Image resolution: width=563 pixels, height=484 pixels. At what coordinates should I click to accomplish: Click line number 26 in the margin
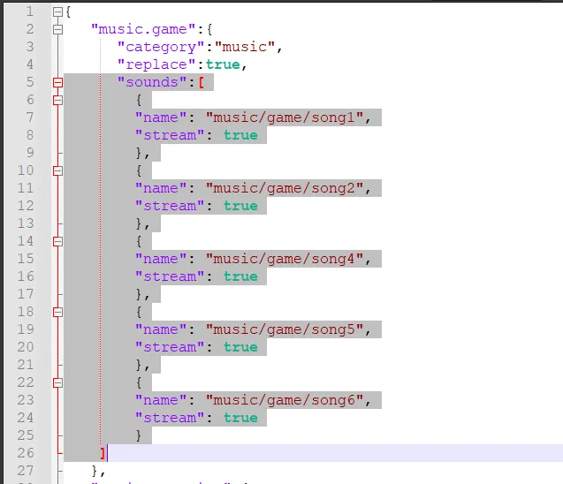[x=25, y=453]
